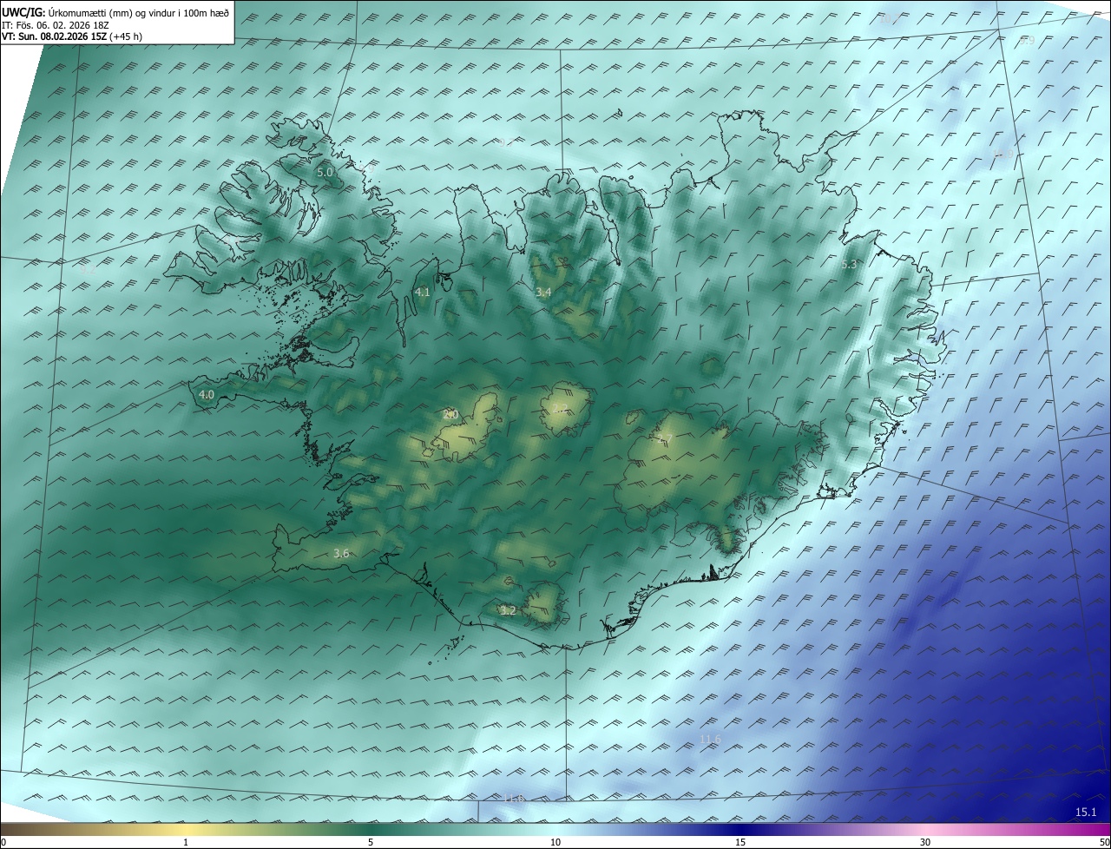Click the colorbar tick label 50

tap(1104, 842)
